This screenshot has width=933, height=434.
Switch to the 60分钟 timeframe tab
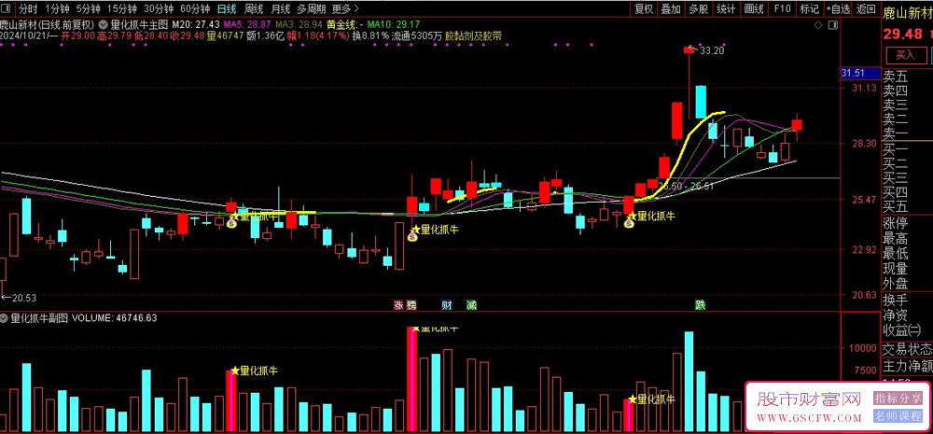pyautogui.click(x=195, y=9)
